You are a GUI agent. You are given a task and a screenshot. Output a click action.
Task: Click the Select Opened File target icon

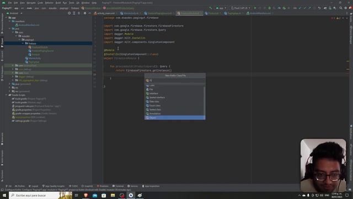click(x=69, y=13)
